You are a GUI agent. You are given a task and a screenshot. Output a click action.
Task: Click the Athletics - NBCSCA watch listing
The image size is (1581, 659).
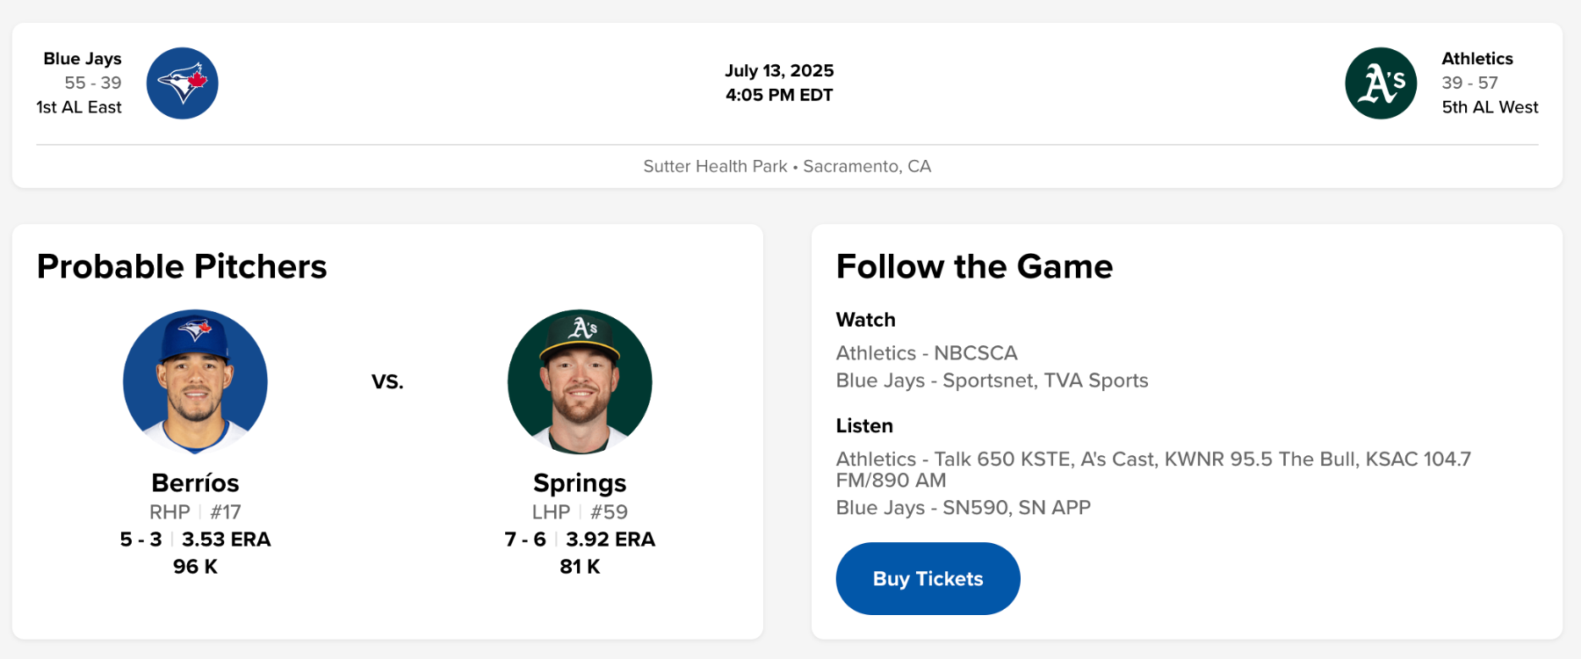(927, 353)
